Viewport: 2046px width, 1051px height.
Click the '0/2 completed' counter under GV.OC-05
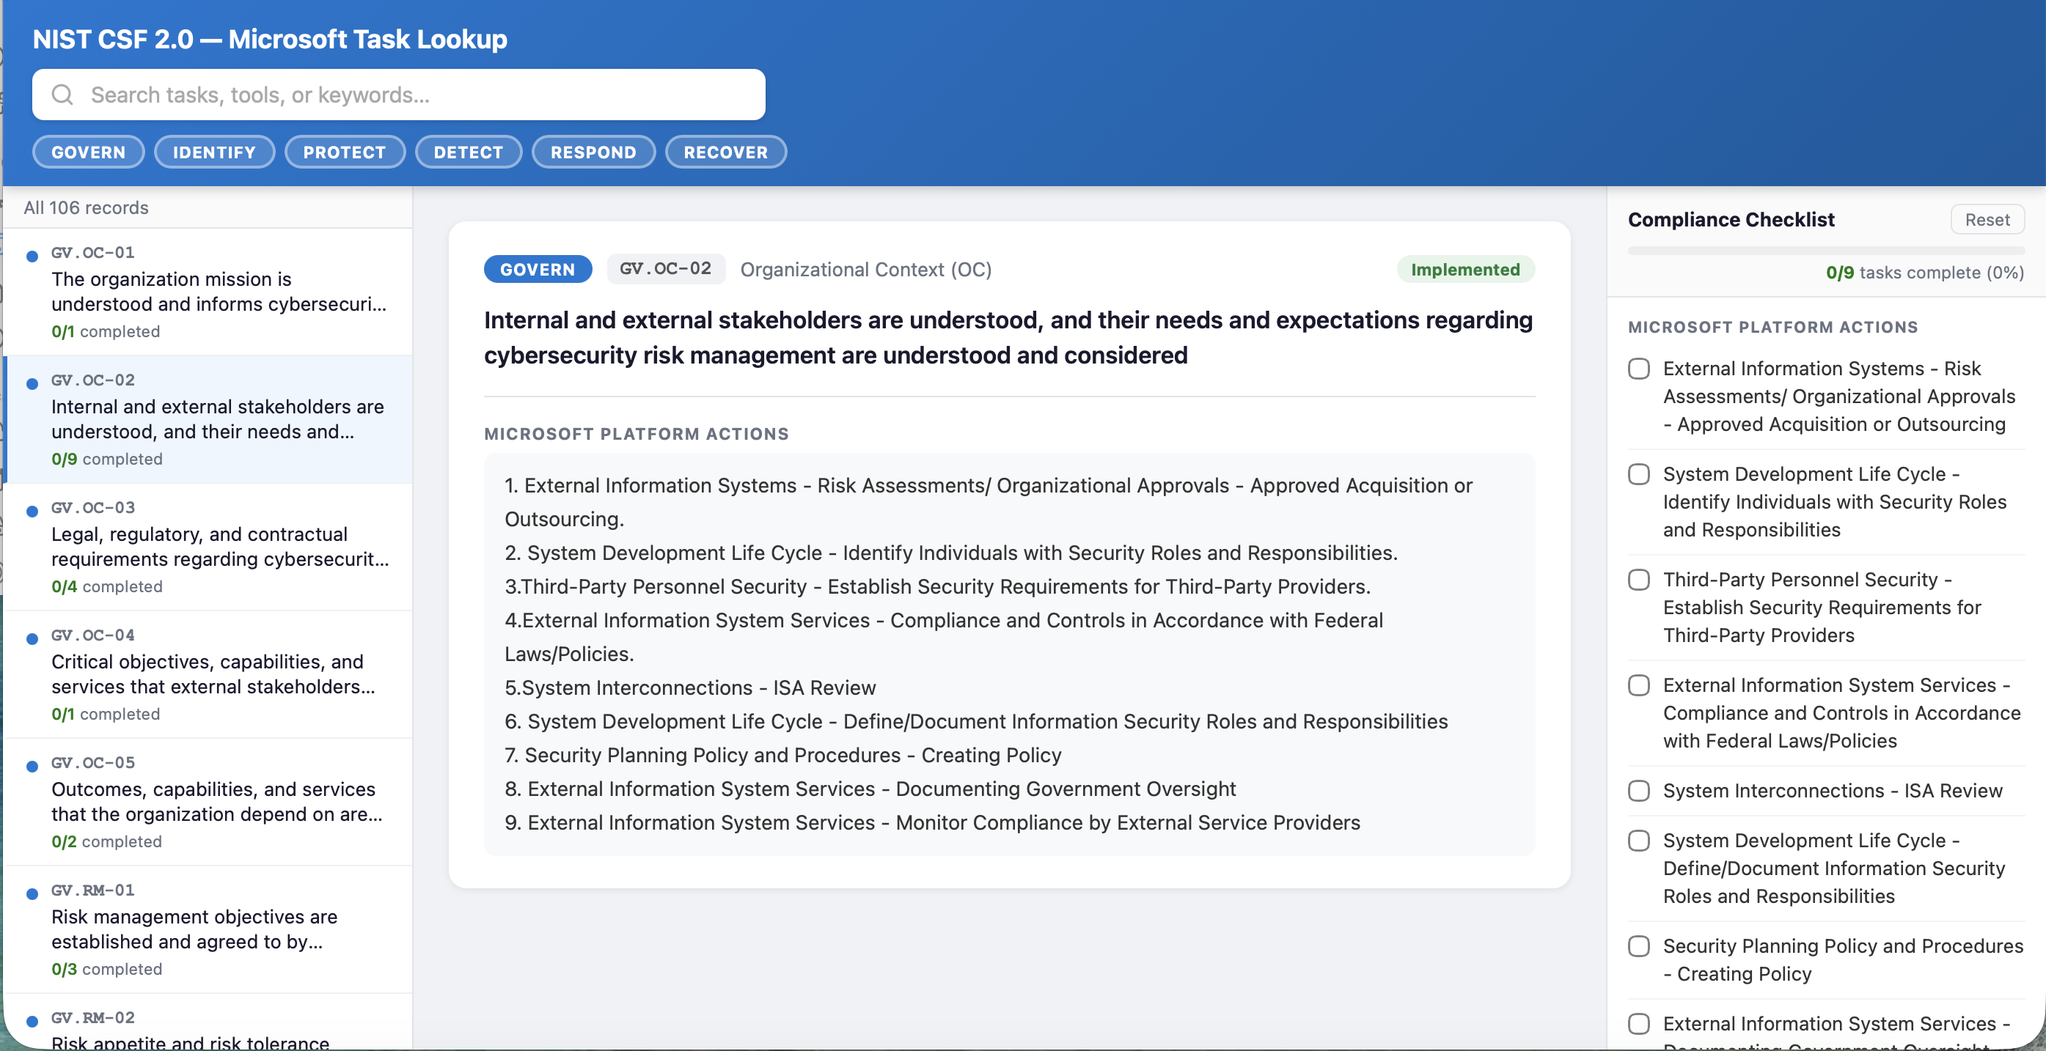click(106, 841)
